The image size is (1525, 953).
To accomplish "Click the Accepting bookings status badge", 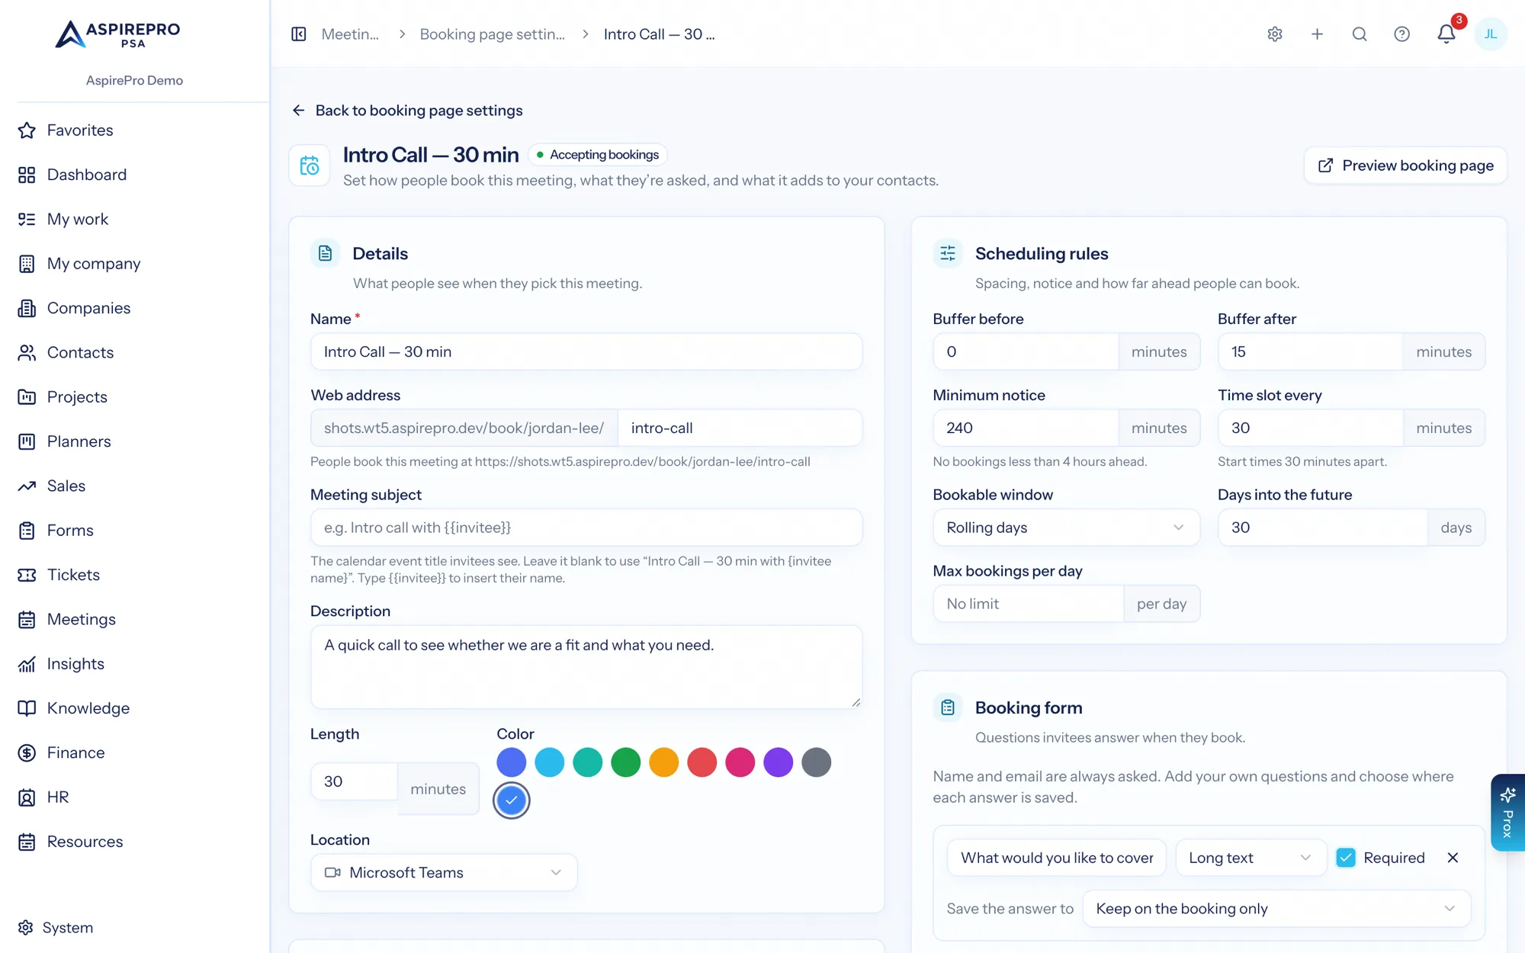I will click(x=598, y=155).
